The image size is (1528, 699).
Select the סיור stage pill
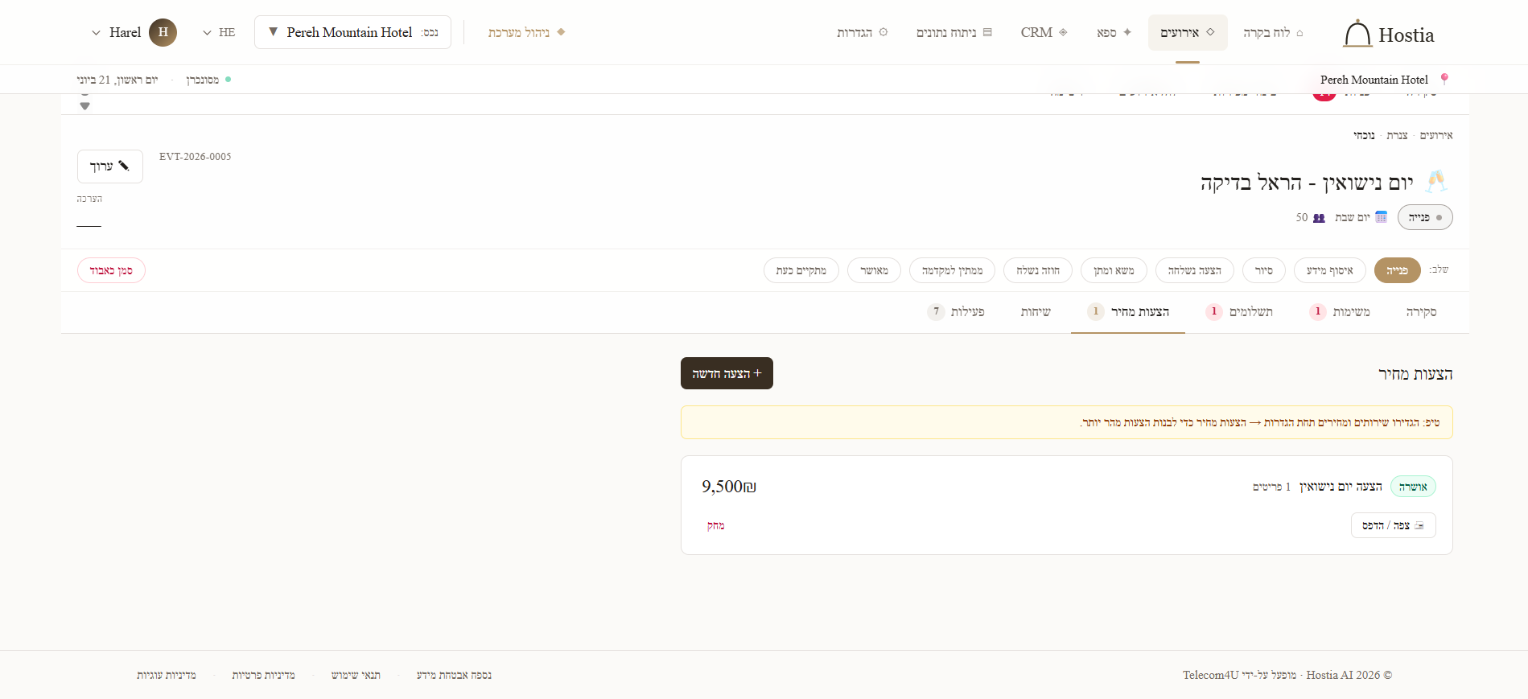[1264, 270]
